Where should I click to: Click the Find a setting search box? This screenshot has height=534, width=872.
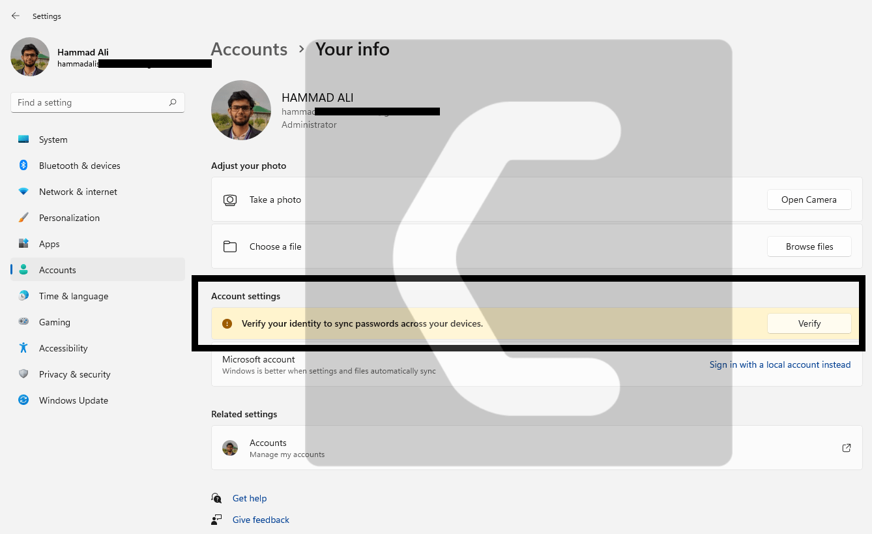[98, 102]
